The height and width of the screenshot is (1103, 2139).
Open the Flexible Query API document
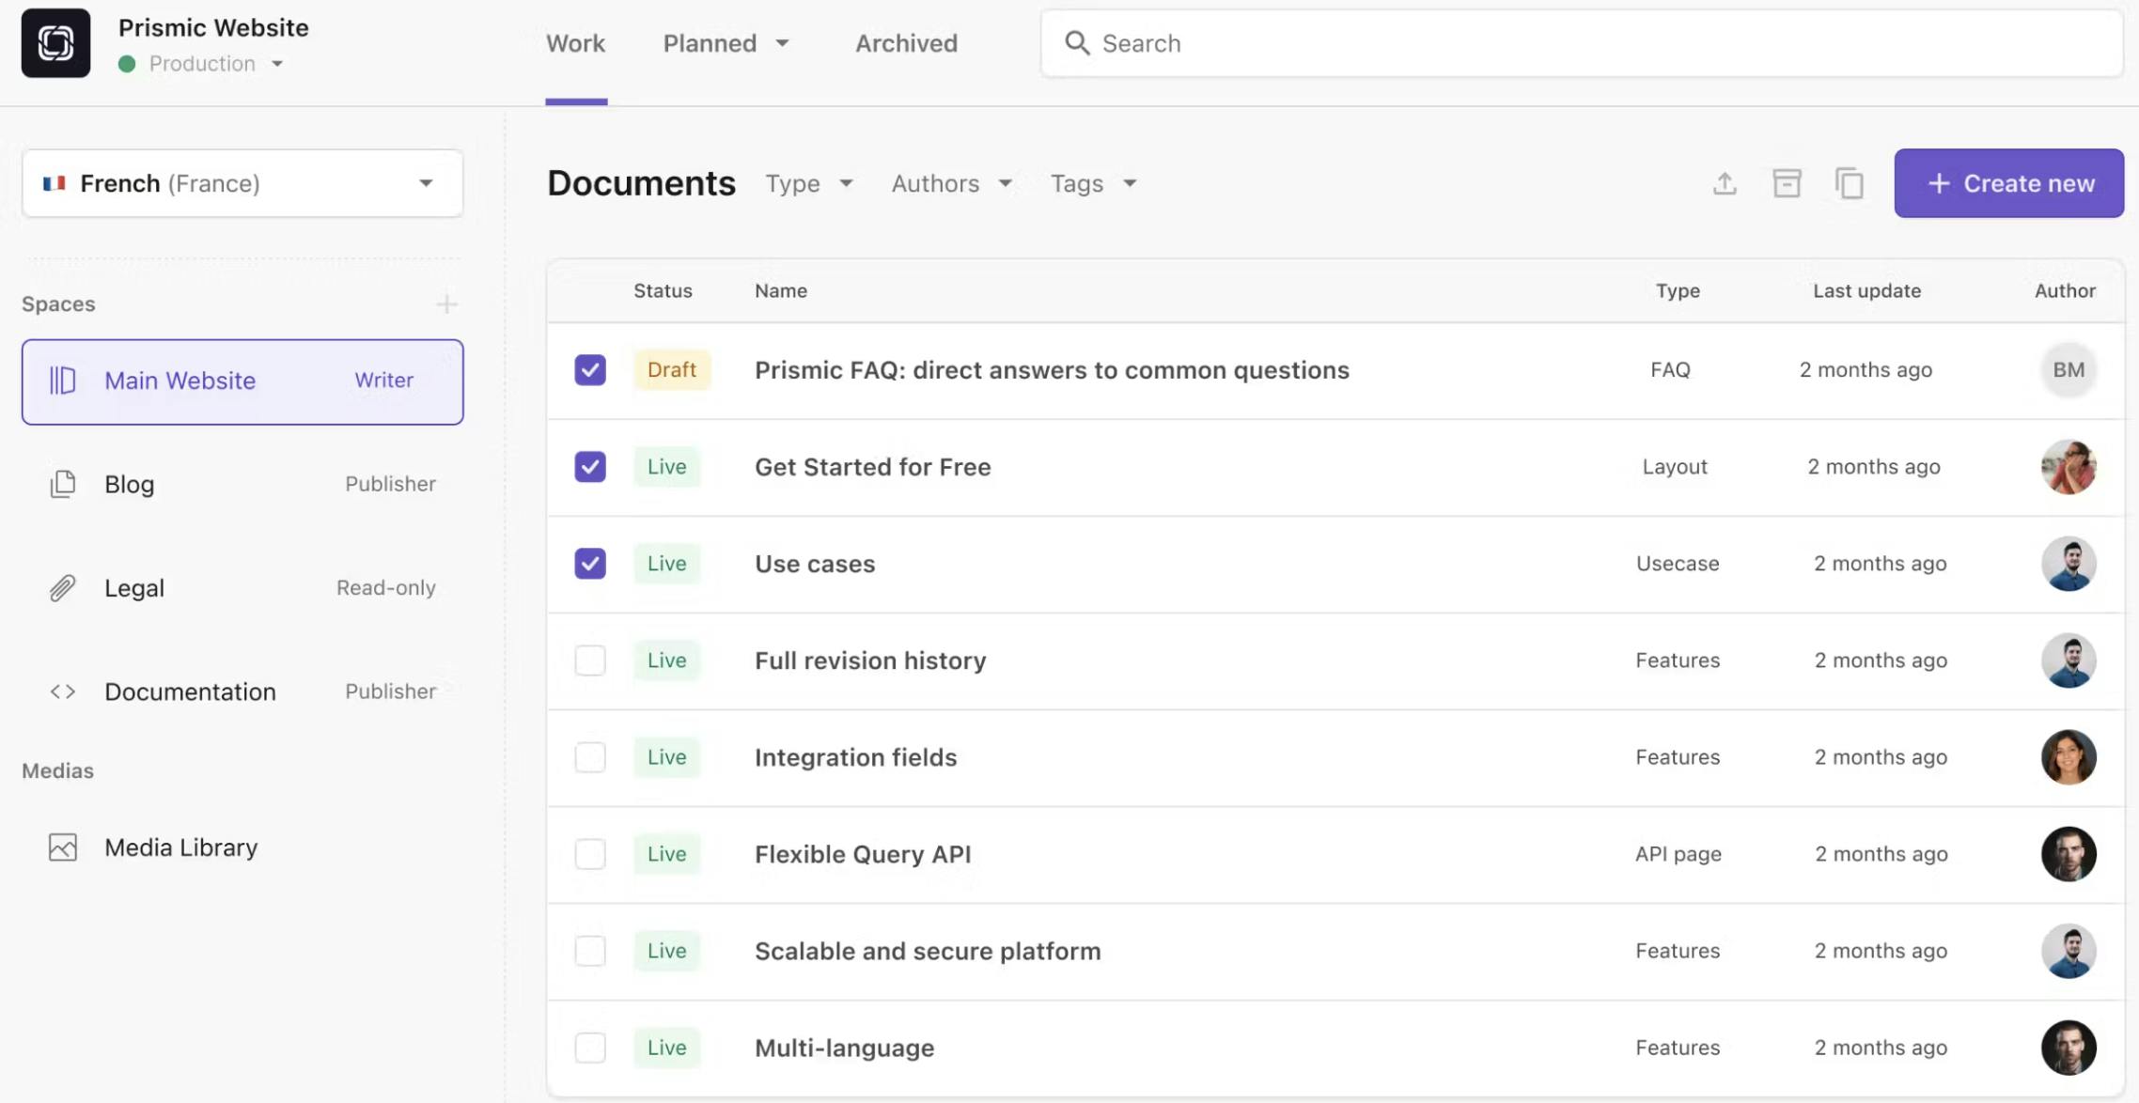click(x=862, y=854)
